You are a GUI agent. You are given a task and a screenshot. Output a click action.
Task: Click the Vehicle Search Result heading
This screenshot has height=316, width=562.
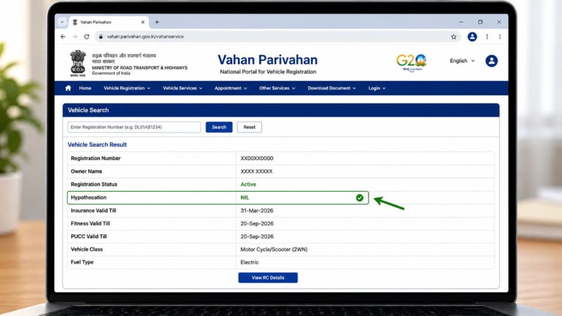tap(97, 145)
